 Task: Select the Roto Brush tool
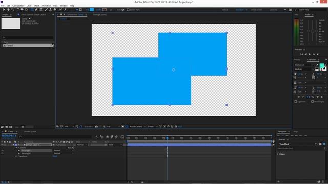pyautogui.click(x=60, y=10)
